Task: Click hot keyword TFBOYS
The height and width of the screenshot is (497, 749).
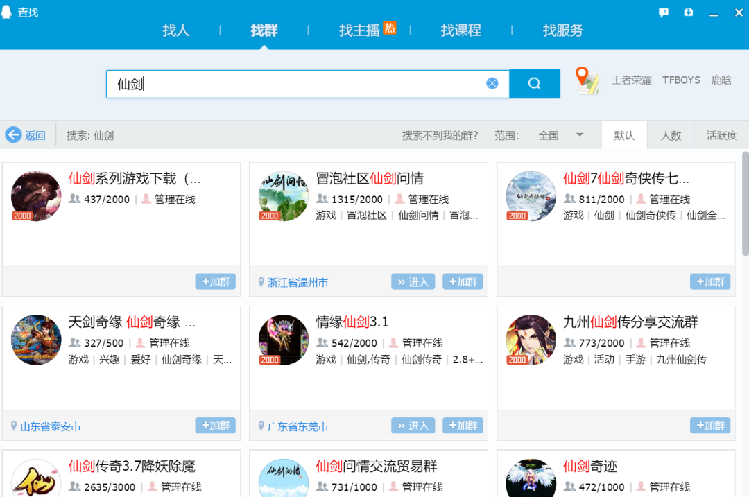Action: point(681,80)
